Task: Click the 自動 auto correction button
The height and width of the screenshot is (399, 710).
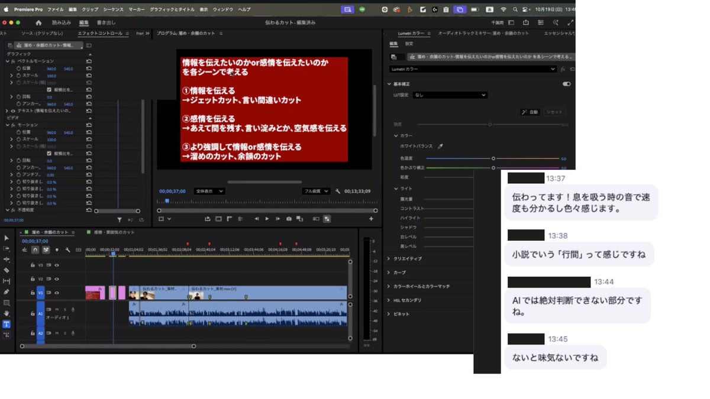Action: pyautogui.click(x=531, y=112)
